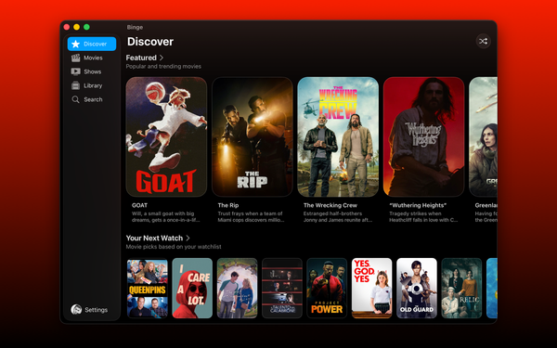This screenshot has height=348, width=557.
Task: Open The Old Guard poster
Action: (417, 288)
